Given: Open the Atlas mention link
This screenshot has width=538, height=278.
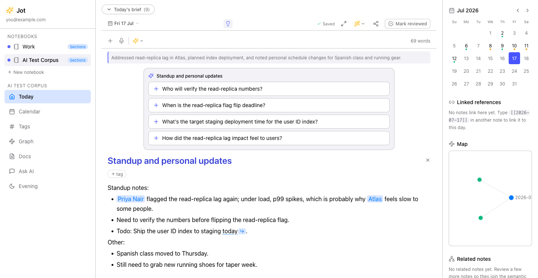Looking at the screenshot, I should [x=375, y=199].
